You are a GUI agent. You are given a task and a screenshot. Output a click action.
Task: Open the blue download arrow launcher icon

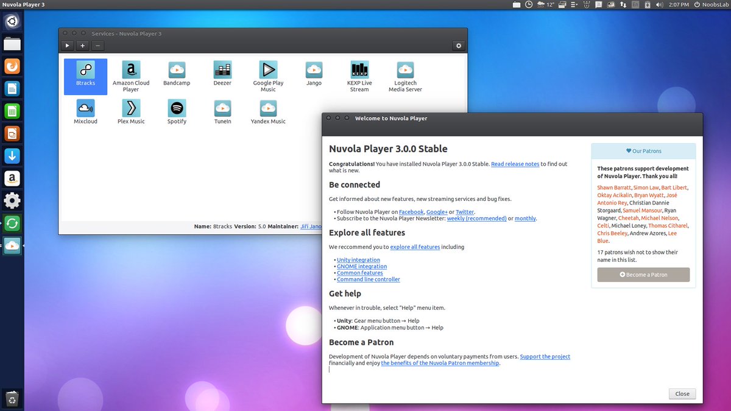[12, 156]
